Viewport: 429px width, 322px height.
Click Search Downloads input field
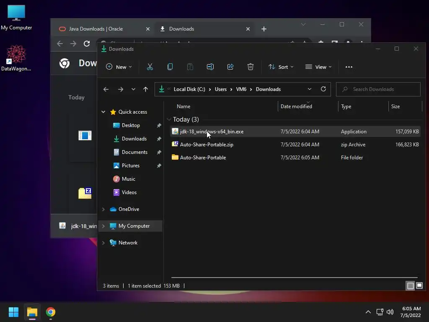click(378, 89)
